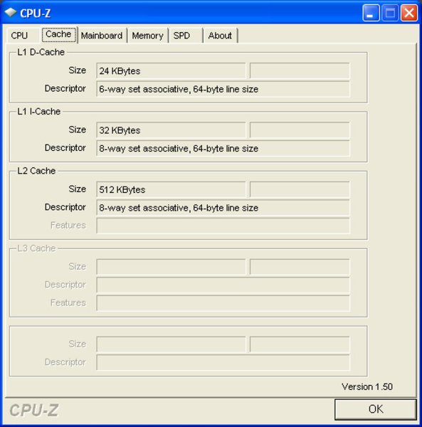Viewport: 422px width, 427px height.
Task: Click the L1 I-Cache 8-way descriptor field
Action: 223,149
